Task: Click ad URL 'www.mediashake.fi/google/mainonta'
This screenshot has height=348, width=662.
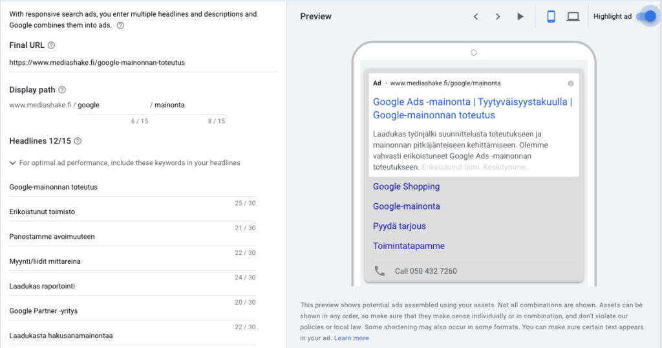Action: [445, 83]
